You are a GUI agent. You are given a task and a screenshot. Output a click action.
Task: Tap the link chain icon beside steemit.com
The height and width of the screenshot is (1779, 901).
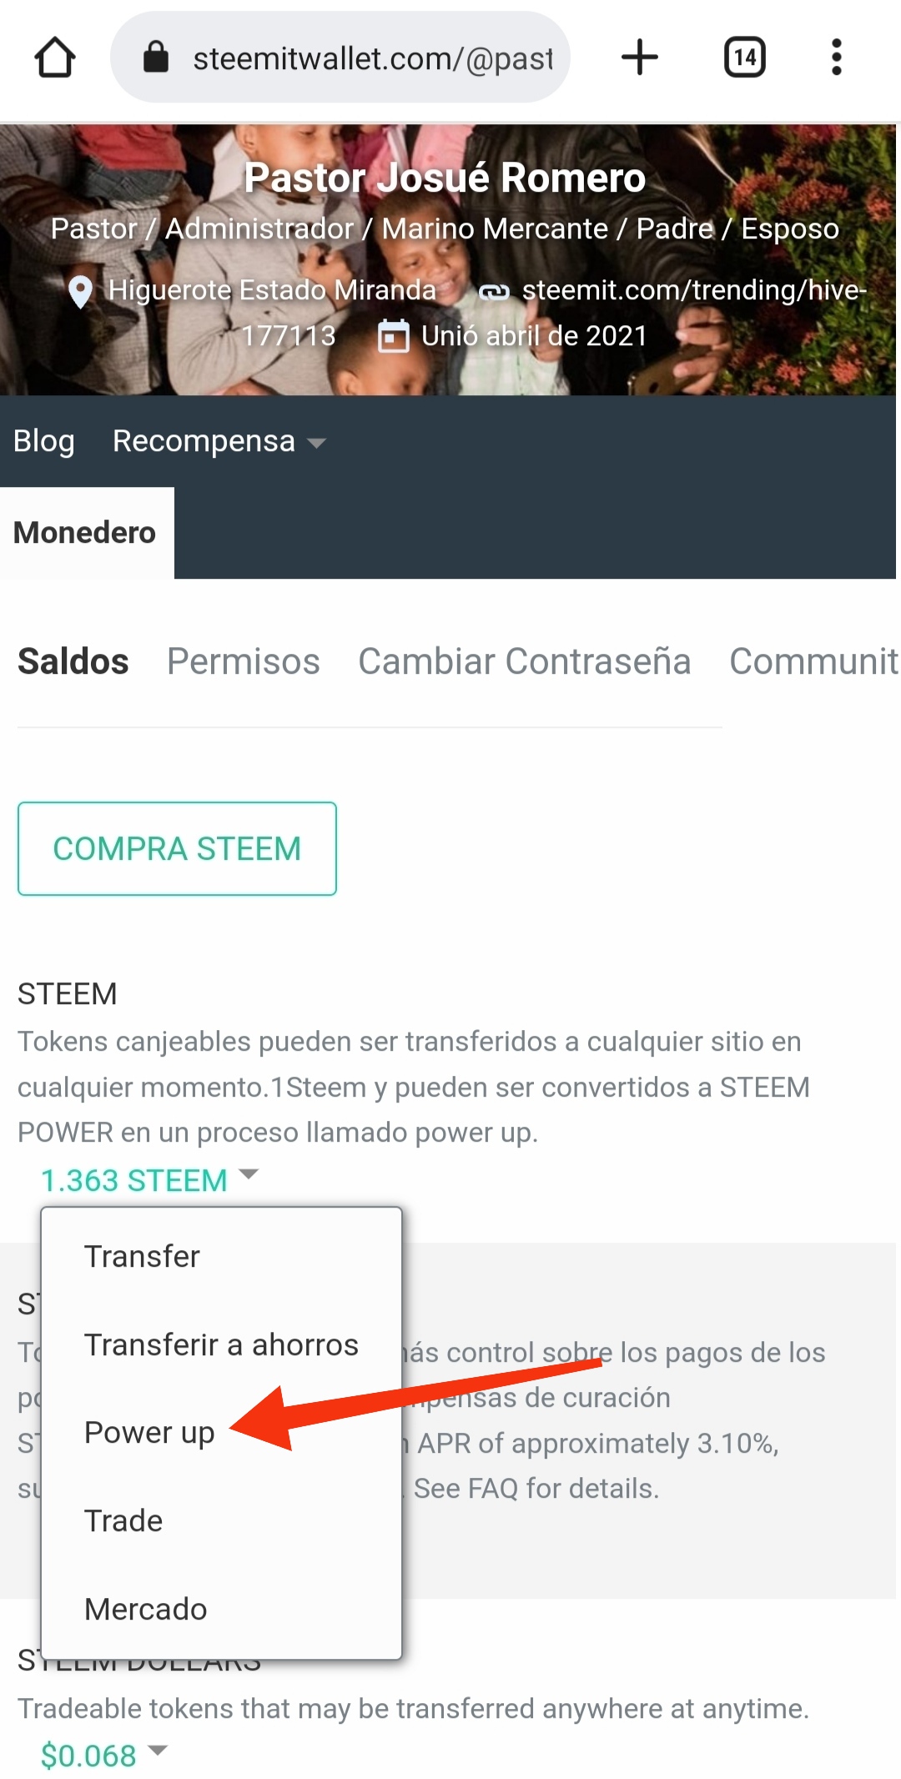493,292
